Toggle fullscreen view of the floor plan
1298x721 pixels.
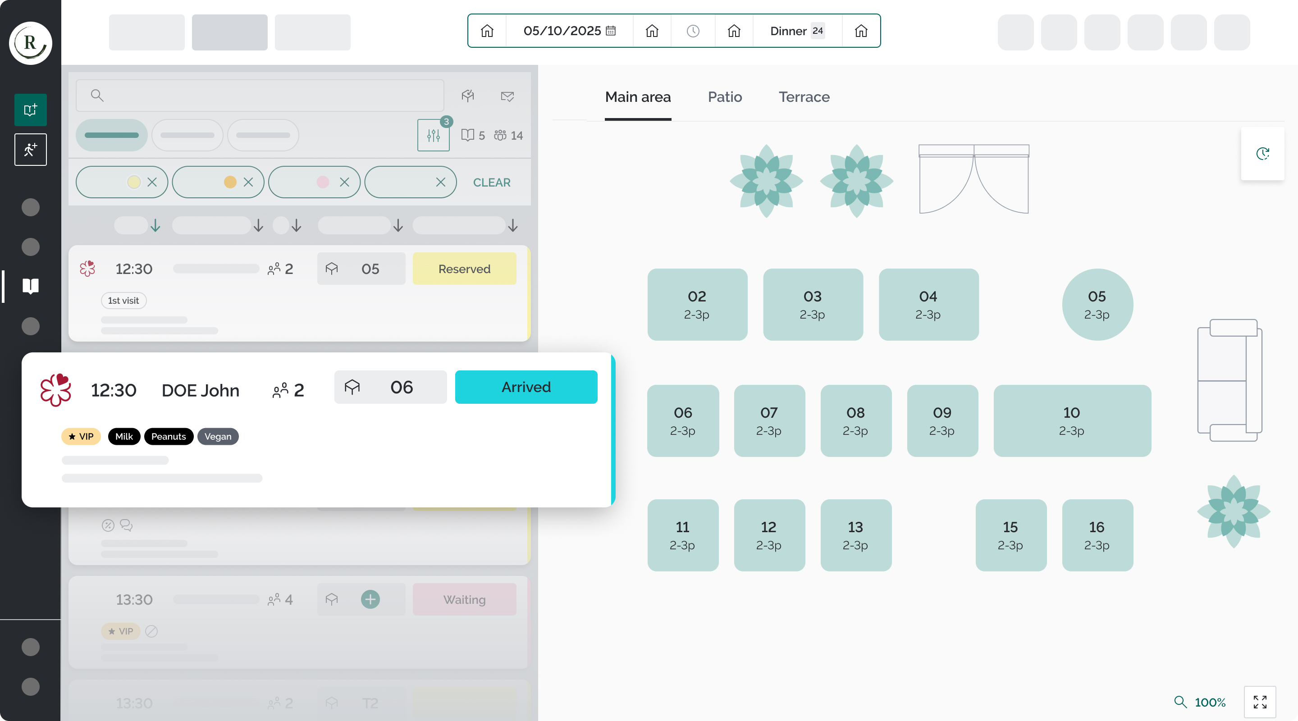(1260, 702)
